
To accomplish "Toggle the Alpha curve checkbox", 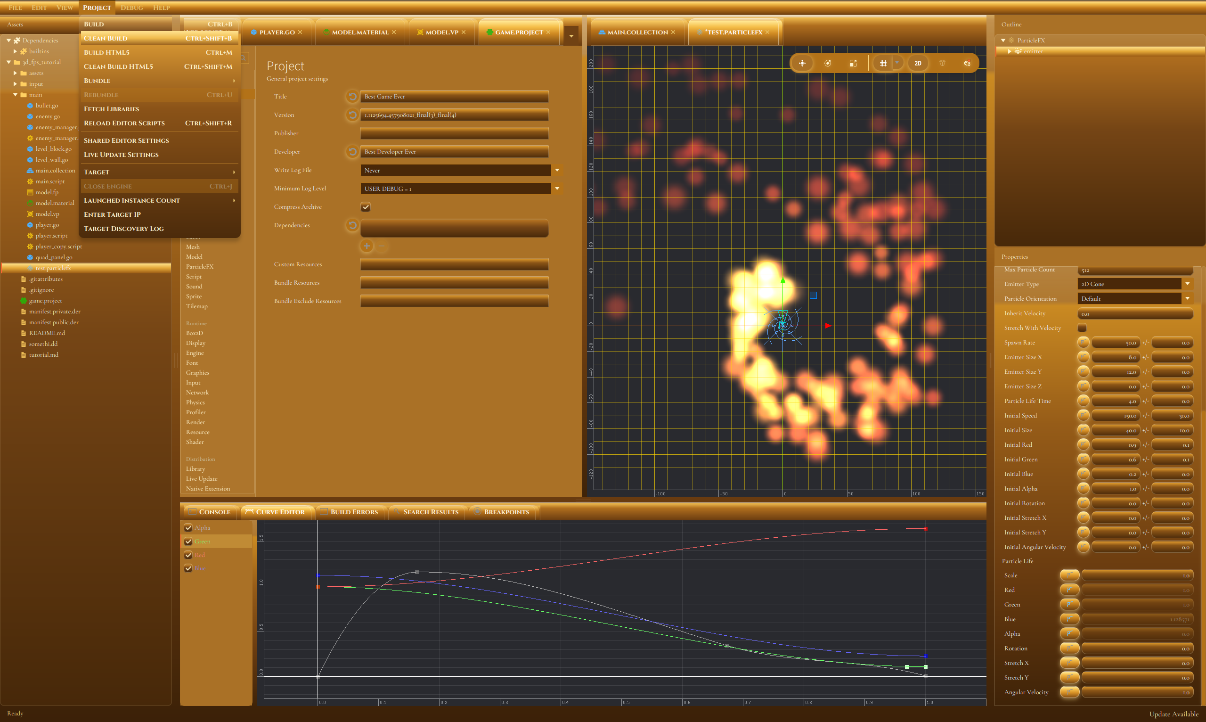I will (188, 527).
